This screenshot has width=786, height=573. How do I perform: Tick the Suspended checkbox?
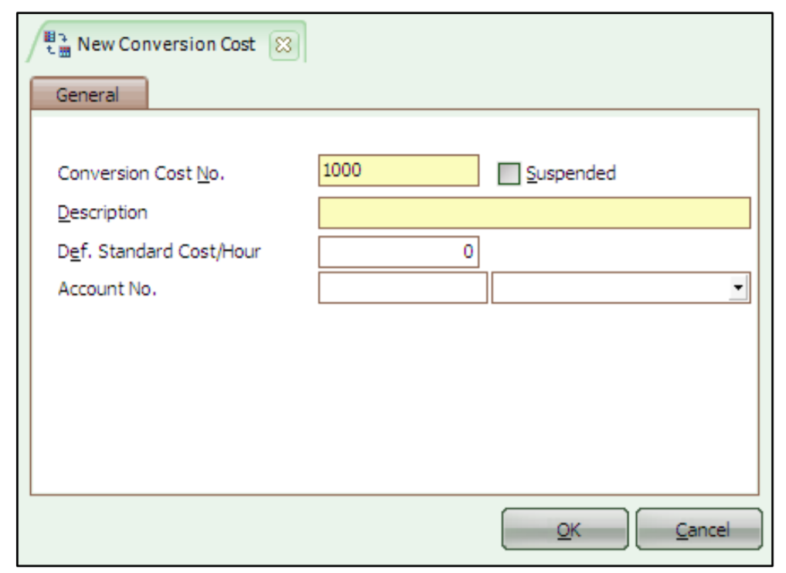point(509,174)
